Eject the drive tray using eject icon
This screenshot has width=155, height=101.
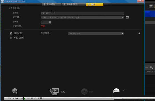point(127,17)
